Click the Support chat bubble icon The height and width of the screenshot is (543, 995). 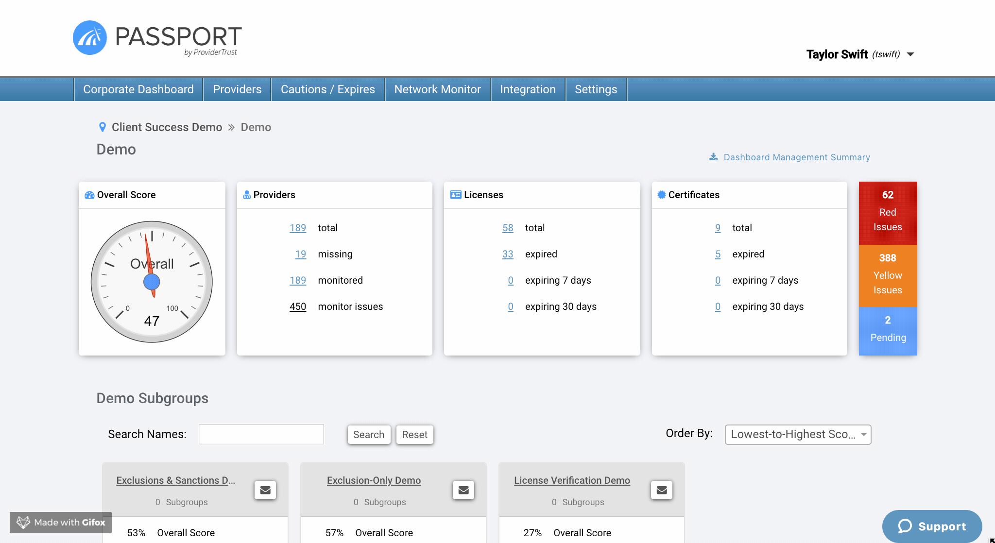[x=905, y=526]
